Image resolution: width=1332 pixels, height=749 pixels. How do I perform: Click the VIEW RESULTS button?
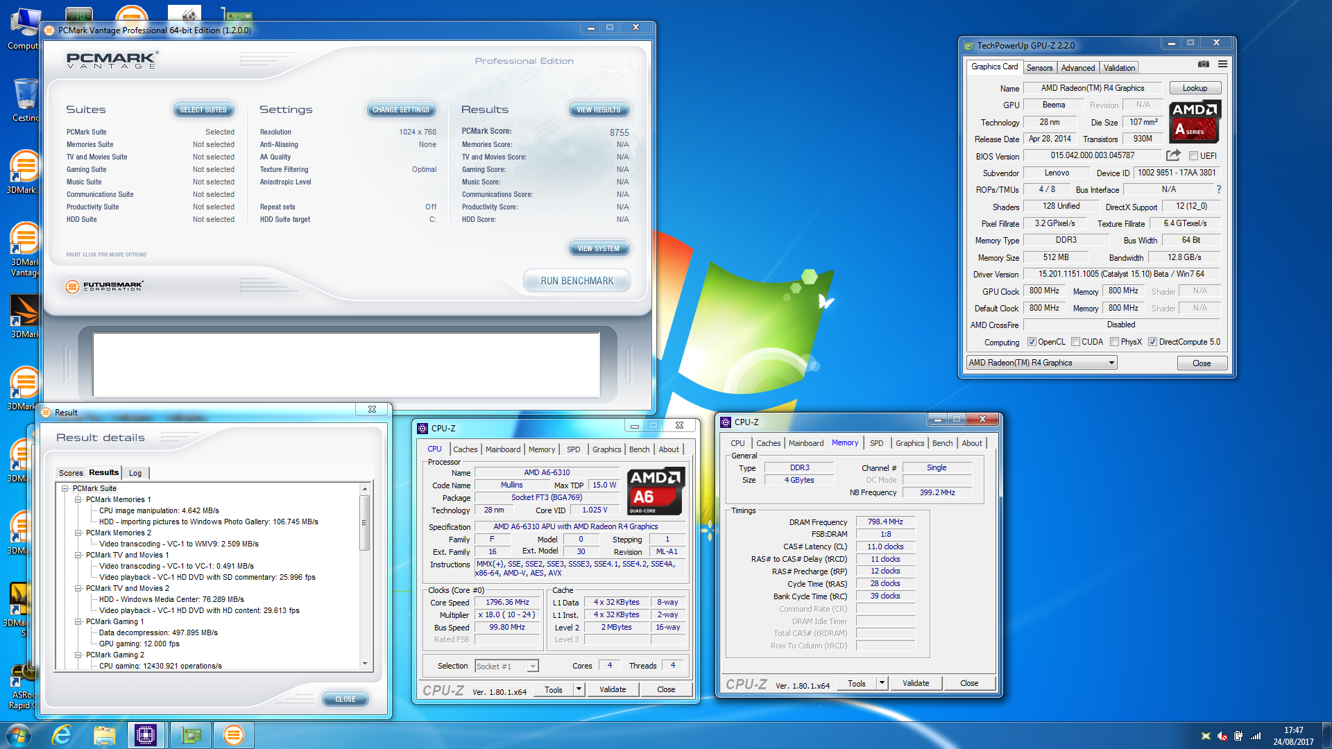pyautogui.click(x=599, y=110)
